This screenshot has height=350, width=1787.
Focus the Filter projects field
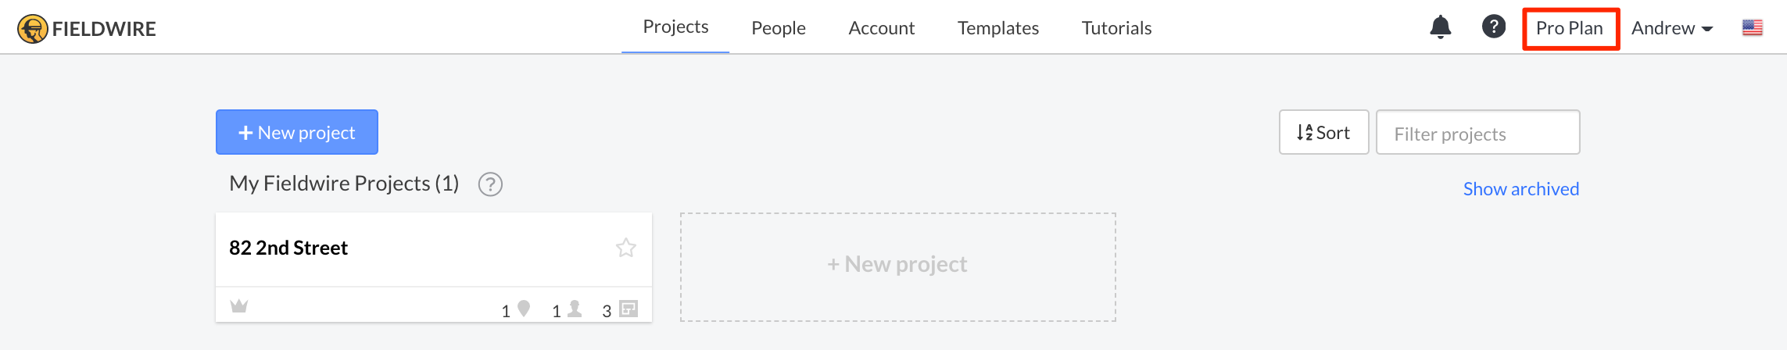(1477, 133)
